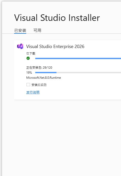Click the blue underline under 已安装 tab

[x=20, y=33]
